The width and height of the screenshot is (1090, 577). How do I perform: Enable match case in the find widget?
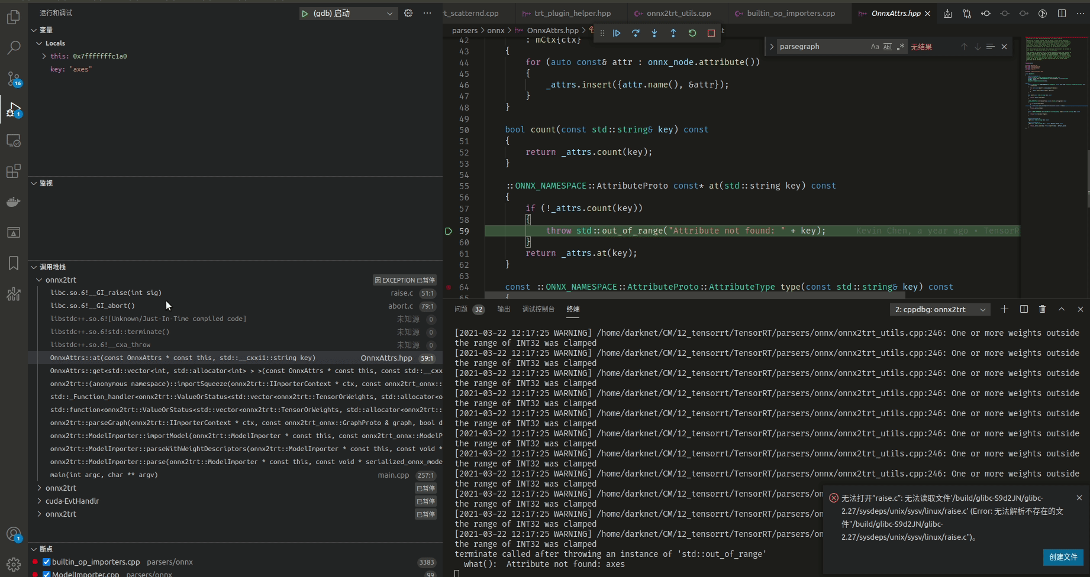(x=875, y=46)
